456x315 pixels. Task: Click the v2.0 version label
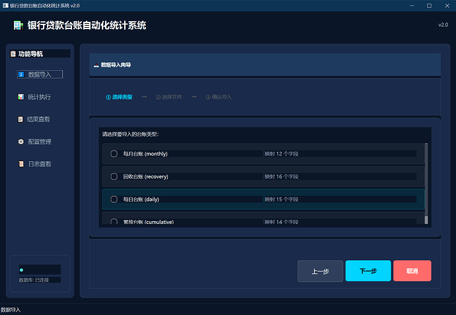point(443,25)
